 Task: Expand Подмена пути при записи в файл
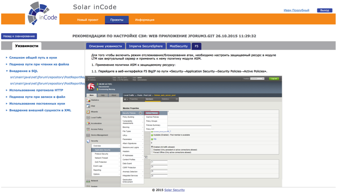pyautogui.click(x=37, y=97)
